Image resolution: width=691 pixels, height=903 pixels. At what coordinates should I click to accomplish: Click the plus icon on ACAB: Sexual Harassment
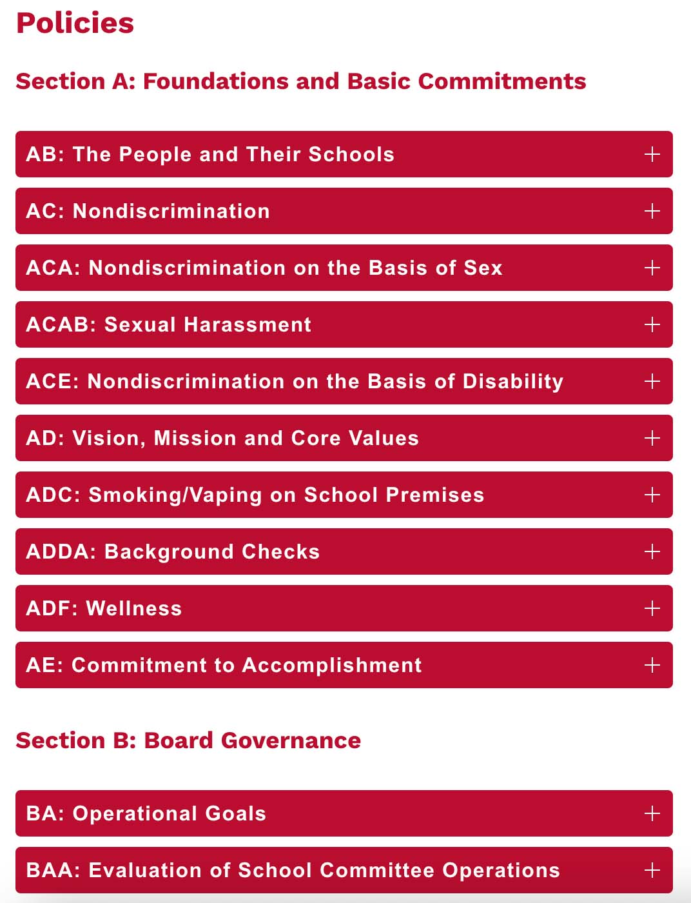(x=652, y=324)
